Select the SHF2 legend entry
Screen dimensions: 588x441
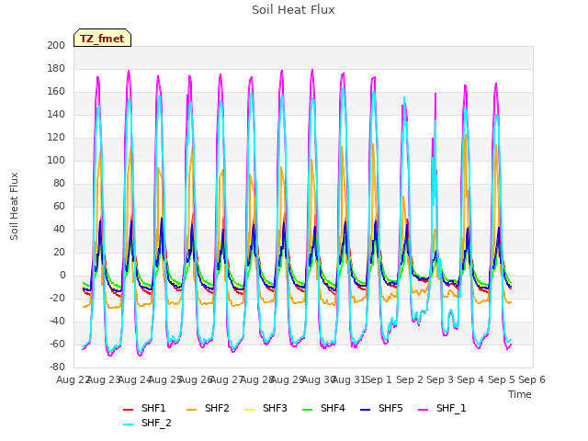click(x=208, y=408)
